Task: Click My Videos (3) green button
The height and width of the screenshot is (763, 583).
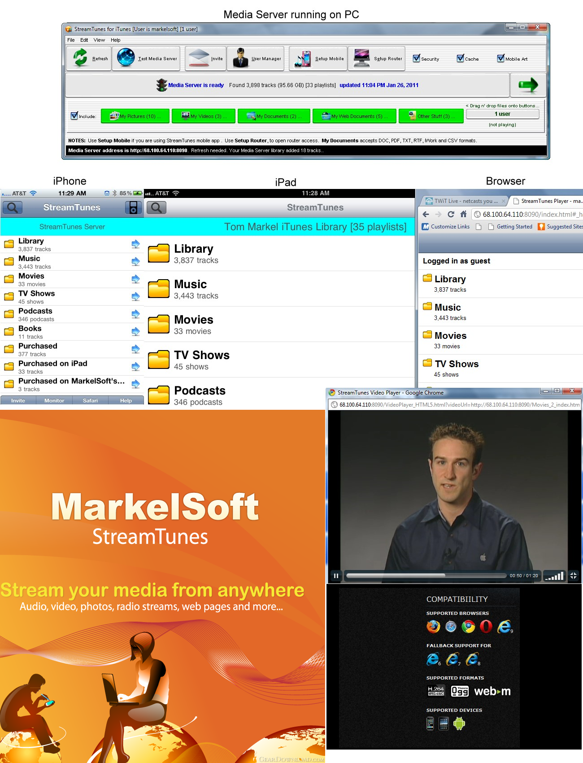Action: coord(203,116)
